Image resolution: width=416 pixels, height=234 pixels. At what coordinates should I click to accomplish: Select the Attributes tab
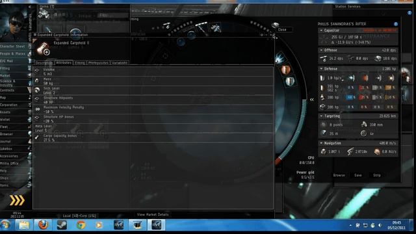coord(64,62)
